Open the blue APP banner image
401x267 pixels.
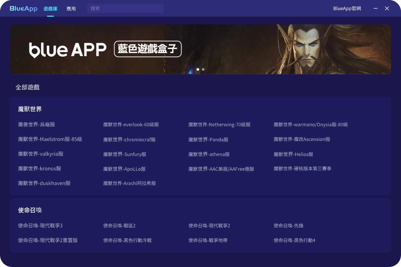pos(200,49)
